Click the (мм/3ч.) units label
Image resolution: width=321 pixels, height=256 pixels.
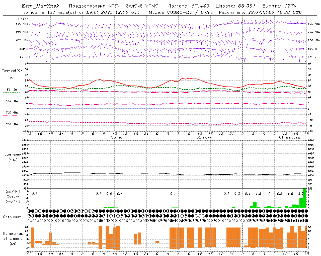(x=13, y=192)
